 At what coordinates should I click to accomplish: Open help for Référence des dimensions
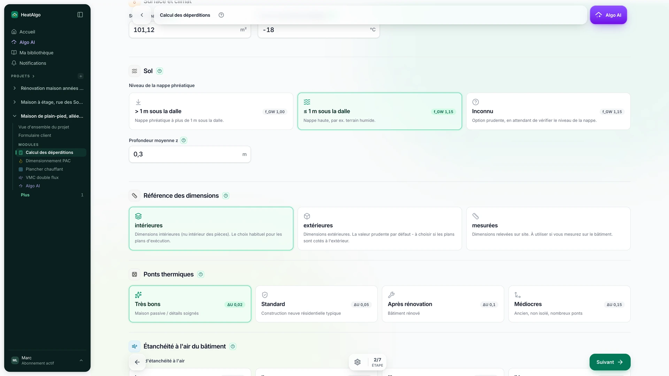(226, 196)
